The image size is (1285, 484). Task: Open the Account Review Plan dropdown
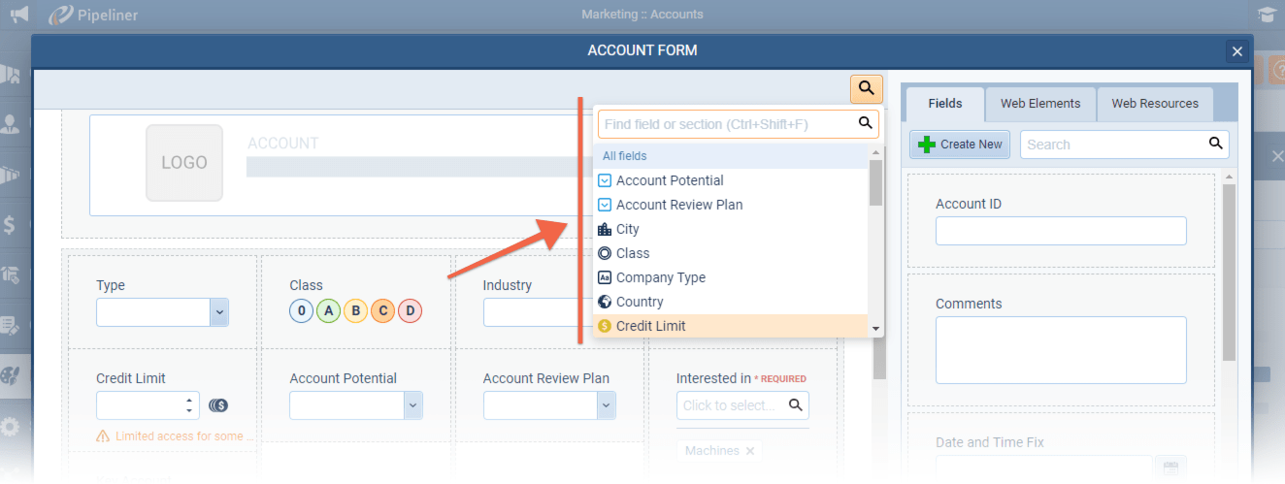606,405
